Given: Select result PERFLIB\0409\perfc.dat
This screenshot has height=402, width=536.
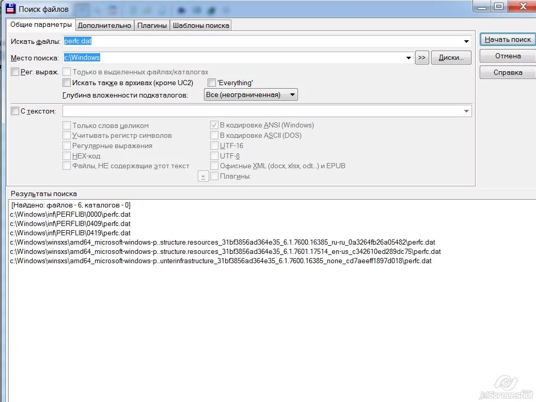Looking at the screenshot, I should tap(70, 224).
